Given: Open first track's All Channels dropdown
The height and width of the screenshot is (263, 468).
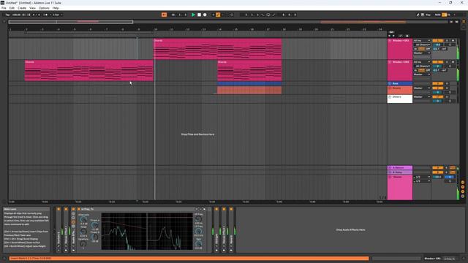Looking at the screenshot, I should [422, 45].
